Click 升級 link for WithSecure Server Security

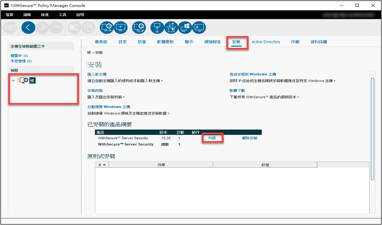point(212,138)
